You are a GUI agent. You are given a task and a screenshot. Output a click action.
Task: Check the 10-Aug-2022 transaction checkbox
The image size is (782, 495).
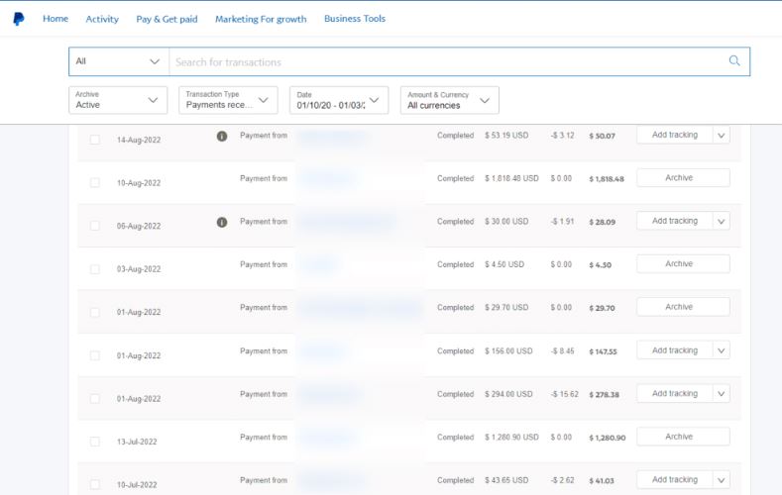coord(95,183)
